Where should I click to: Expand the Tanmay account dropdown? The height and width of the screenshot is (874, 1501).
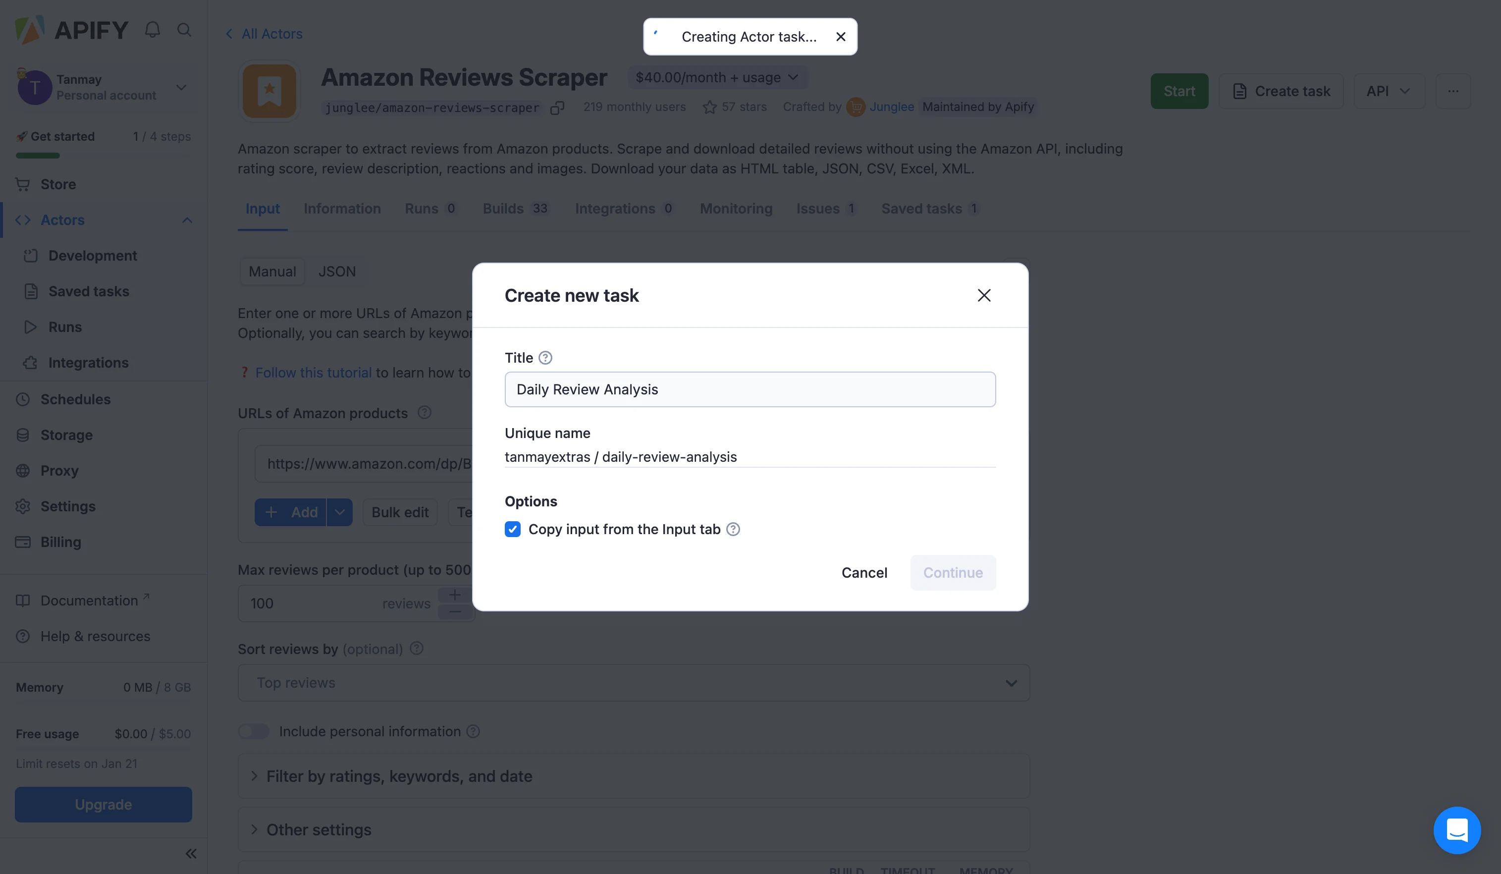[x=181, y=88]
